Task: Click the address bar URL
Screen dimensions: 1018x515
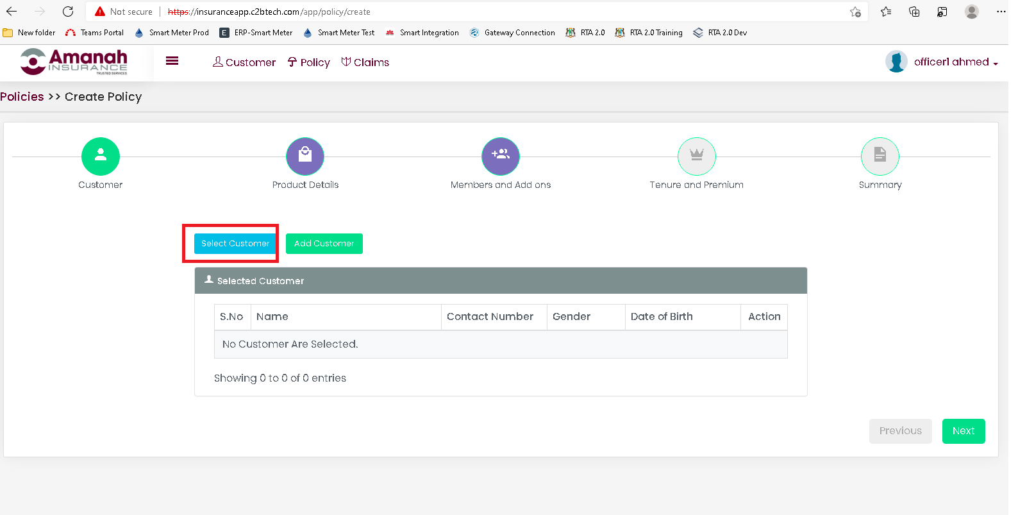Action: click(x=269, y=12)
